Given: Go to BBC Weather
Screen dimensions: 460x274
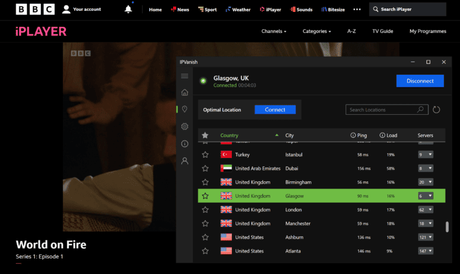Looking at the screenshot, I should coord(238,10).
